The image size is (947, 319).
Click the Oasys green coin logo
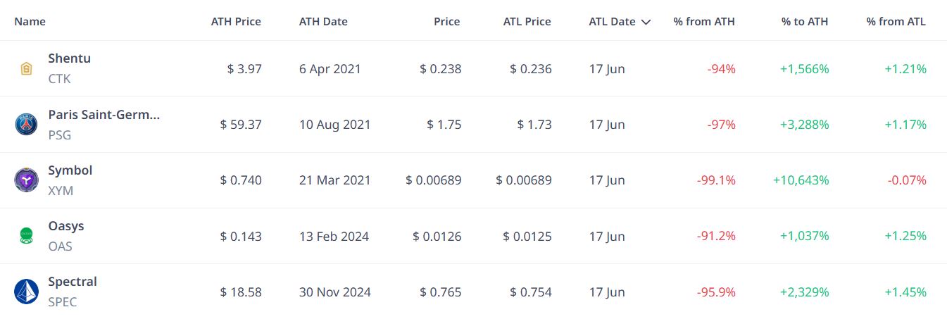tap(26, 236)
